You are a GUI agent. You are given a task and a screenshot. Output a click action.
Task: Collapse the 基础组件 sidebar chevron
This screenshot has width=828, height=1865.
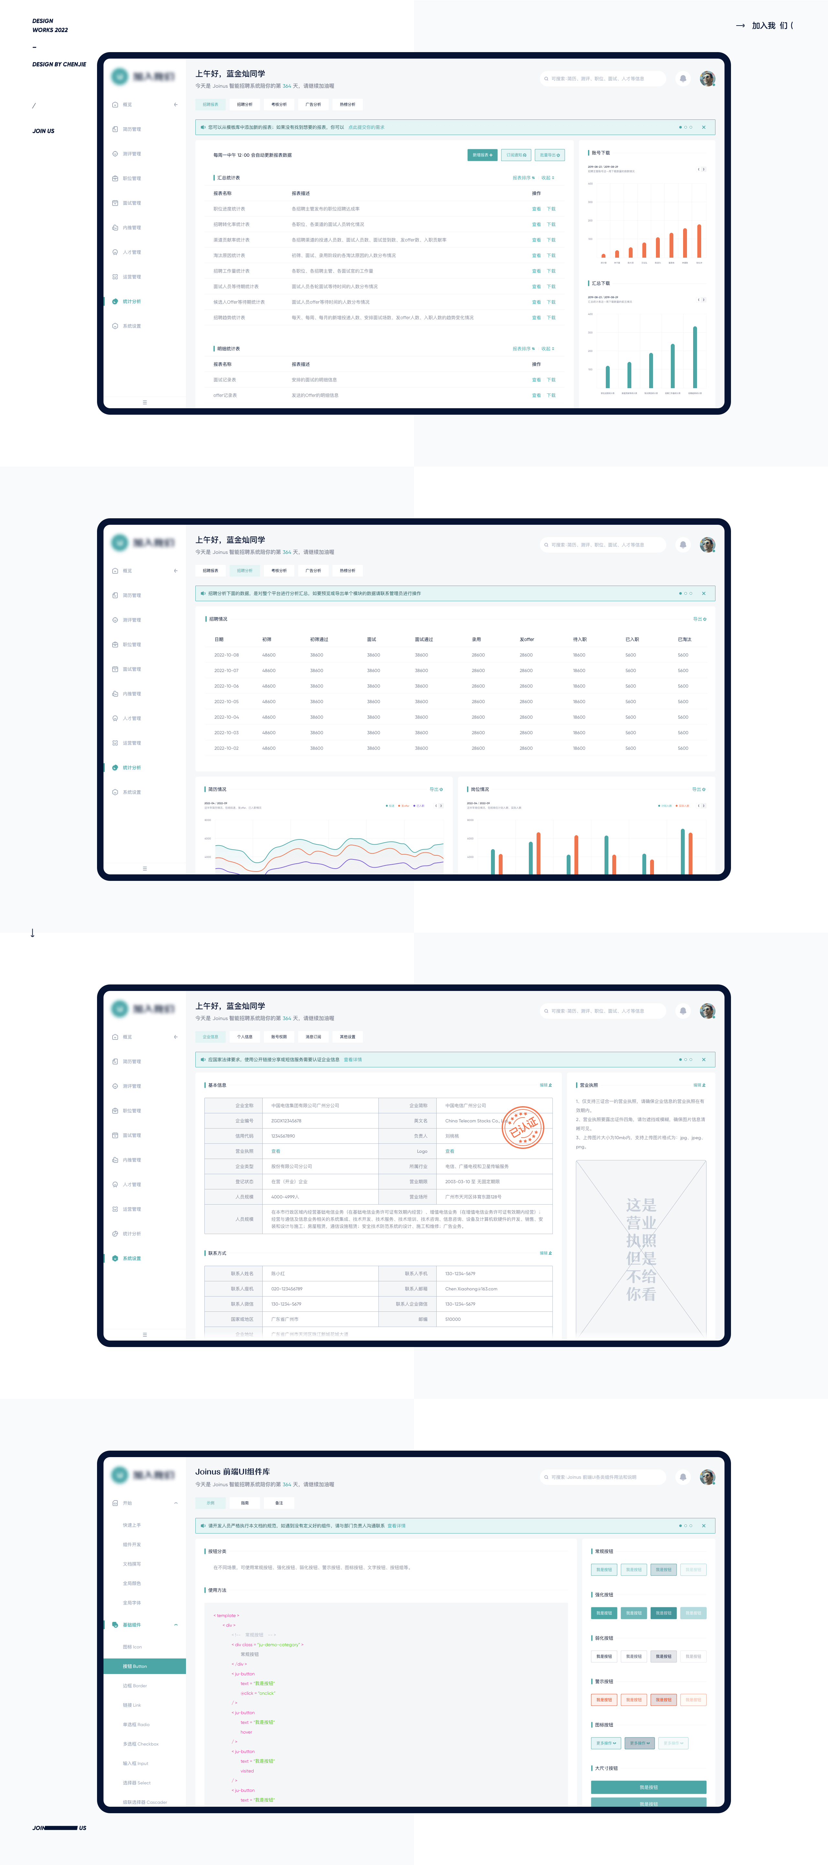[x=176, y=1625]
